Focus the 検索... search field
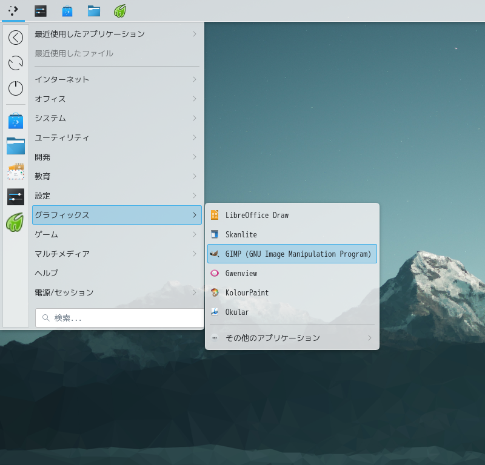Image resolution: width=485 pixels, height=465 pixels. coord(119,318)
